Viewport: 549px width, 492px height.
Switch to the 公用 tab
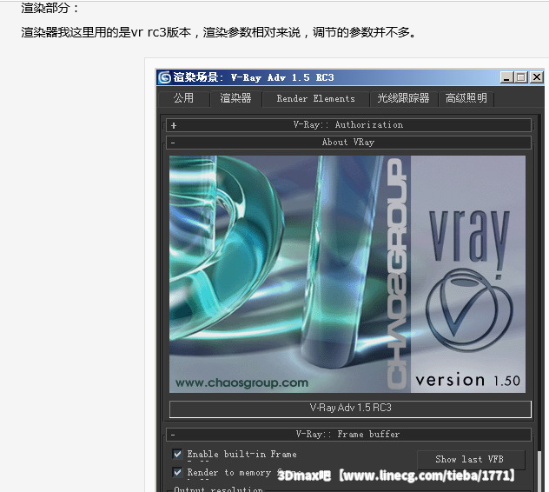click(183, 98)
